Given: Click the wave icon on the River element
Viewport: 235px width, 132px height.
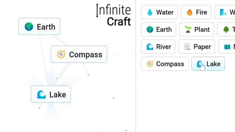Looking at the screenshot, I should pos(150,47).
